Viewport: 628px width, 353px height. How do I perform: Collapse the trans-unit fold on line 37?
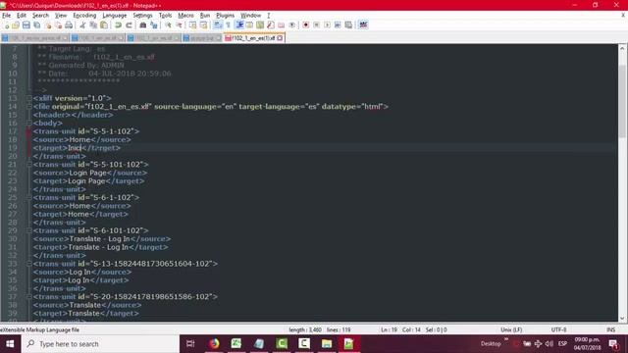coord(29,296)
